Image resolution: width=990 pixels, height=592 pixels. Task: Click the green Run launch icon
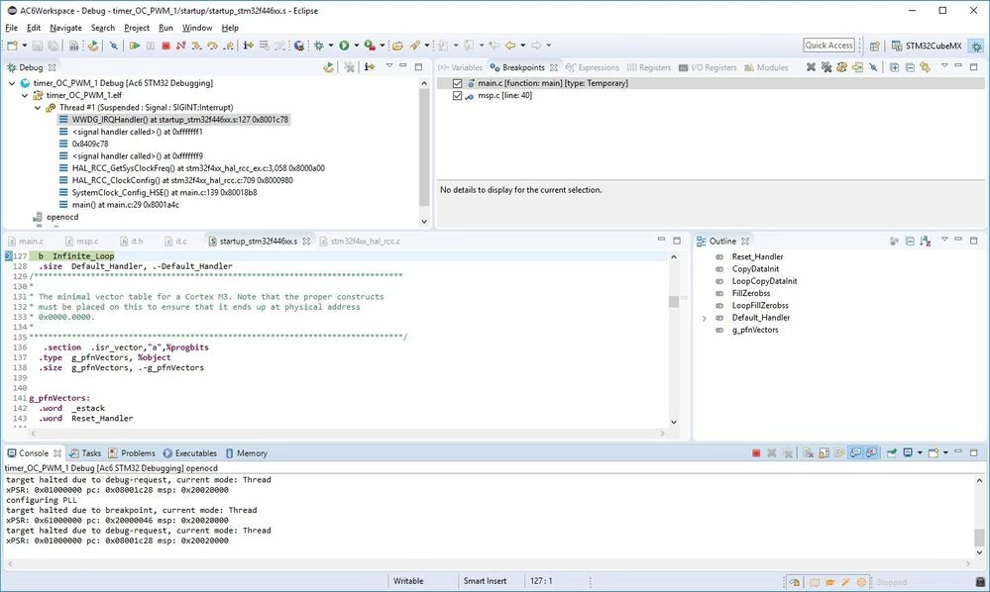point(344,46)
